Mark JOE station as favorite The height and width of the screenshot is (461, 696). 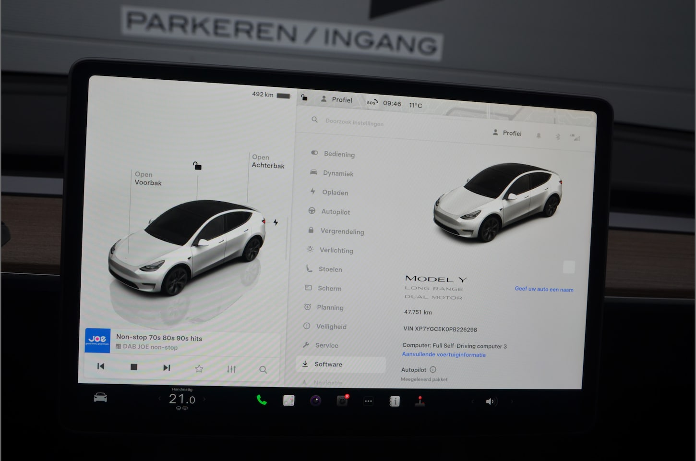[x=199, y=369]
